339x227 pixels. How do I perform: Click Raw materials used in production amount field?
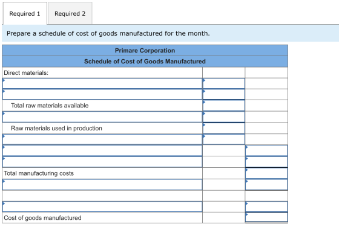[224, 128]
